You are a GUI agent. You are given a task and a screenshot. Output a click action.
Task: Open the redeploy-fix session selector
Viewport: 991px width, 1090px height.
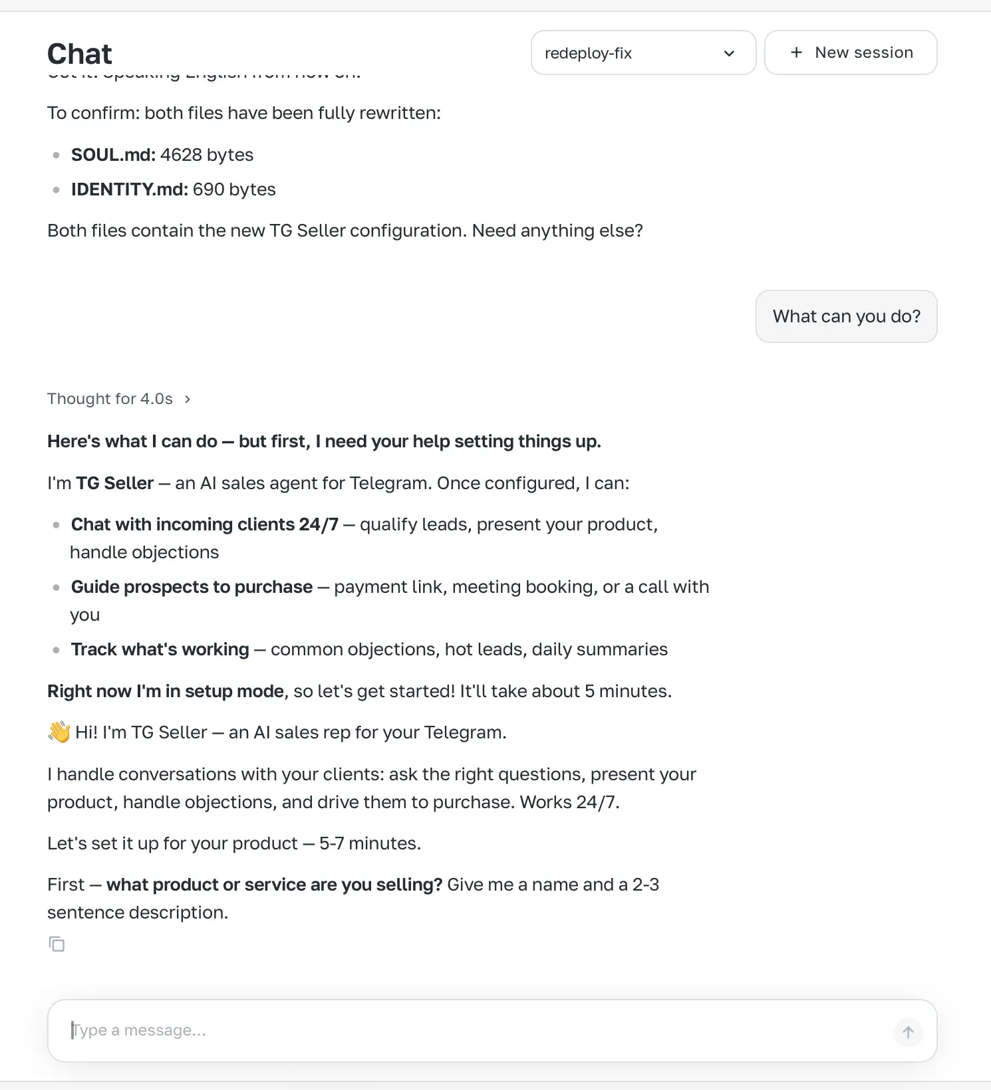[x=643, y=53]
